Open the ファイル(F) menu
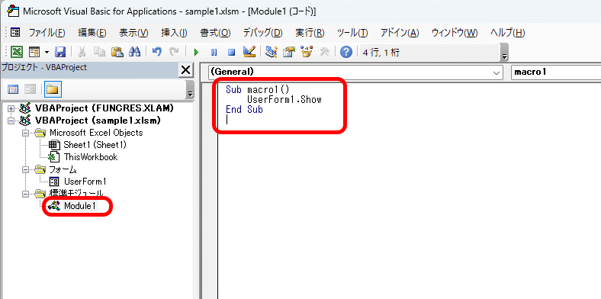 click(x=47, y=33)
